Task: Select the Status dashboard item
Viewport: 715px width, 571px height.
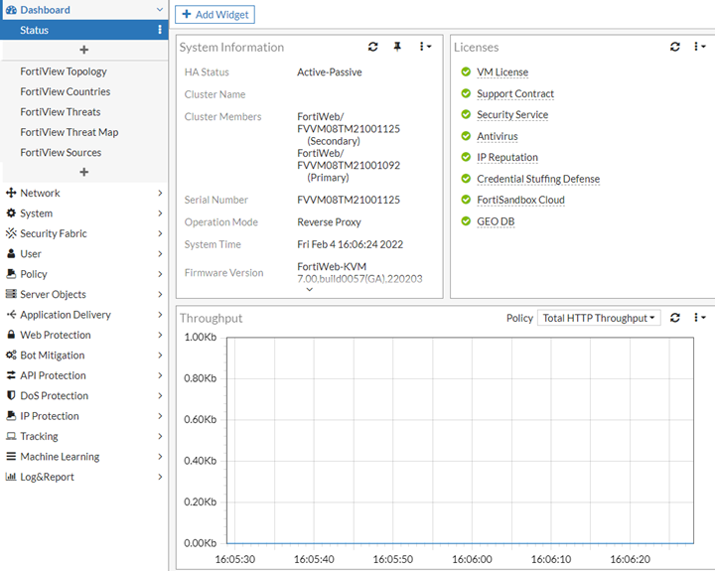Action: pos(83,30)
